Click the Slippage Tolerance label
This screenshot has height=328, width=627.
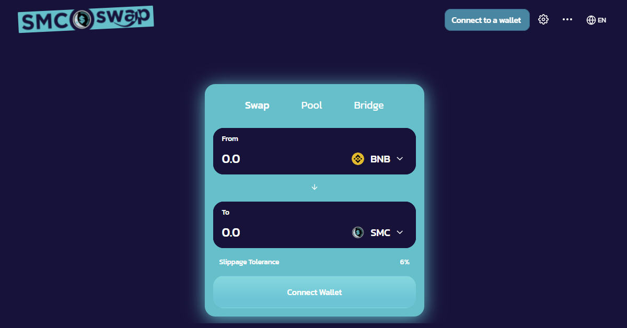coord(249,262)
